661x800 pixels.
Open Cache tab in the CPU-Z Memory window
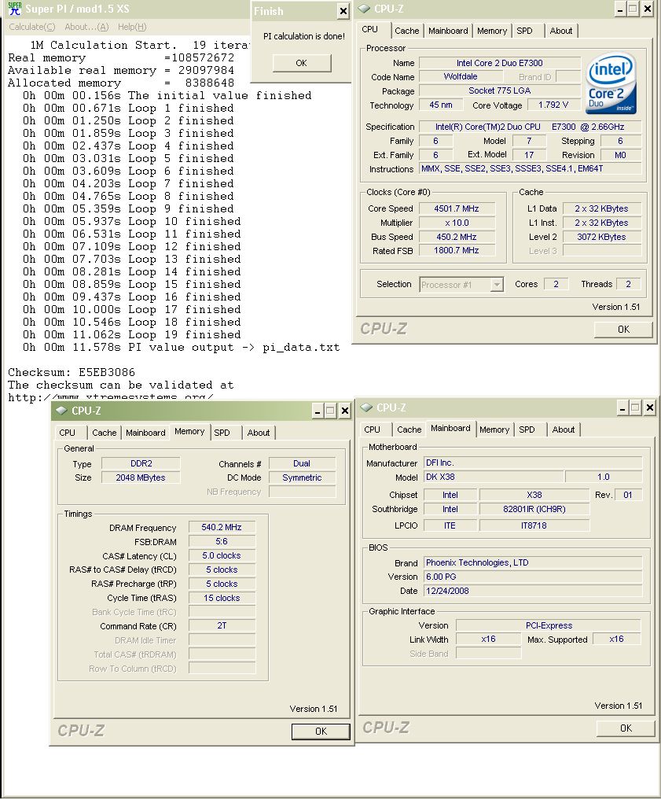coord(104,433)
